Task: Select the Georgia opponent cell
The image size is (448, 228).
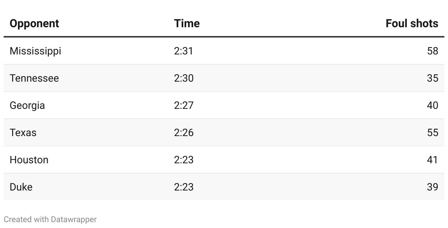Action: click(27, 105)
